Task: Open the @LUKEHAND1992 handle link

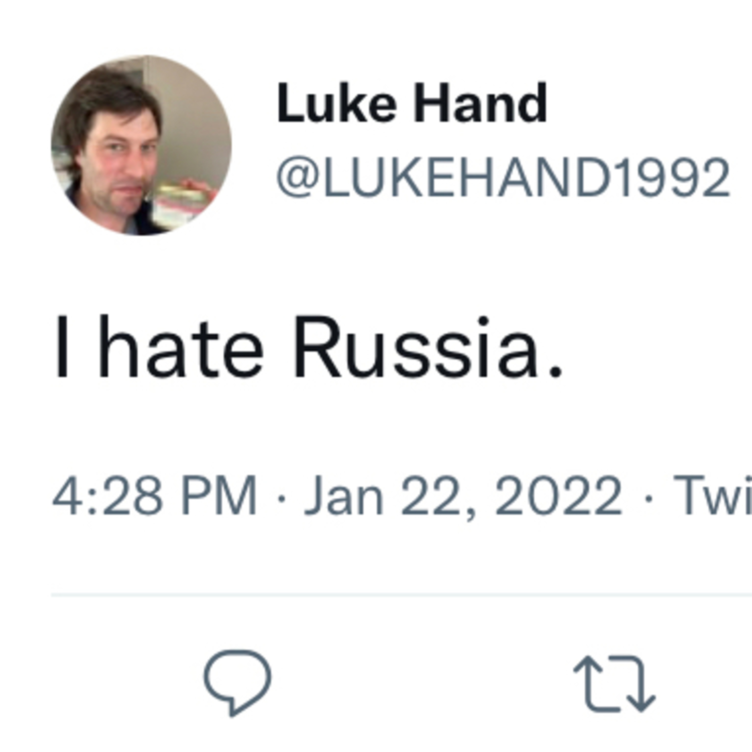Action: tap(503, 177)
